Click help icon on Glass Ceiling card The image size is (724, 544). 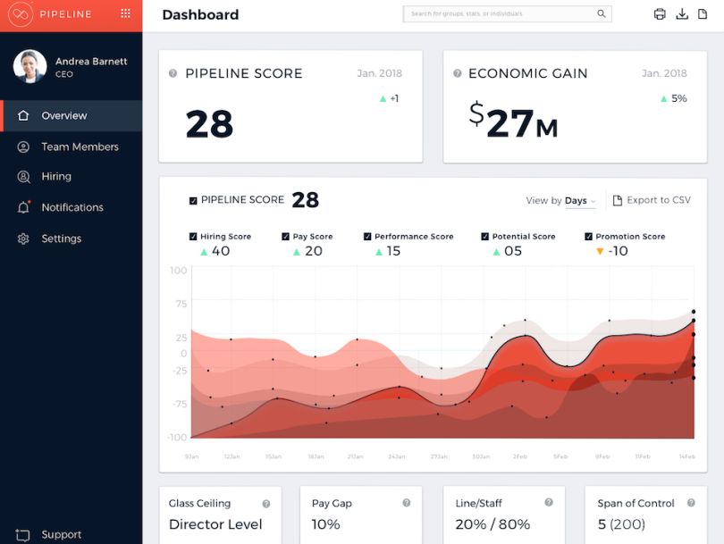tap(266, 504)
